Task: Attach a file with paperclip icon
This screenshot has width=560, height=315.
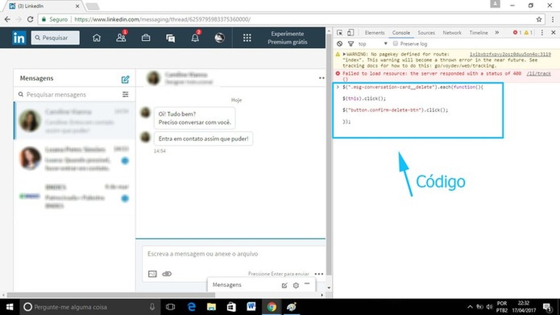Action: 167,273
